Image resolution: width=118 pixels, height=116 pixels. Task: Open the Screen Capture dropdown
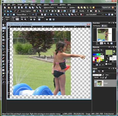tap(27, 11)
